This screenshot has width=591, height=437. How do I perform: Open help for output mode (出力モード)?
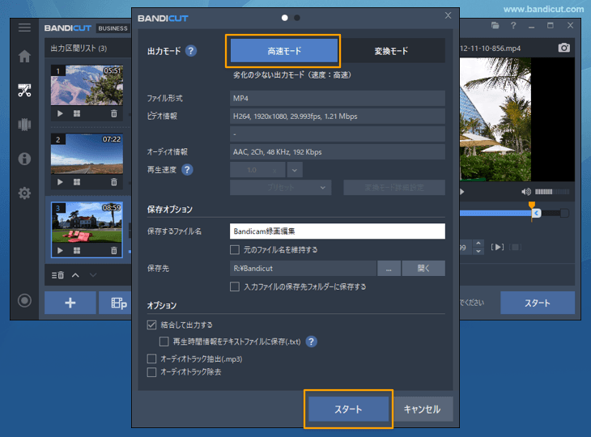[191, 51]
